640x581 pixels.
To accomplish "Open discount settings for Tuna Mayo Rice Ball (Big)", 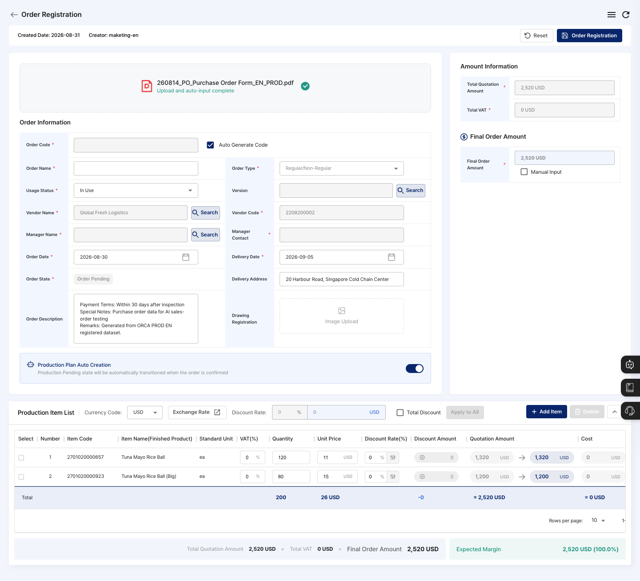I will pyautogui.click(x=393, y=477).
